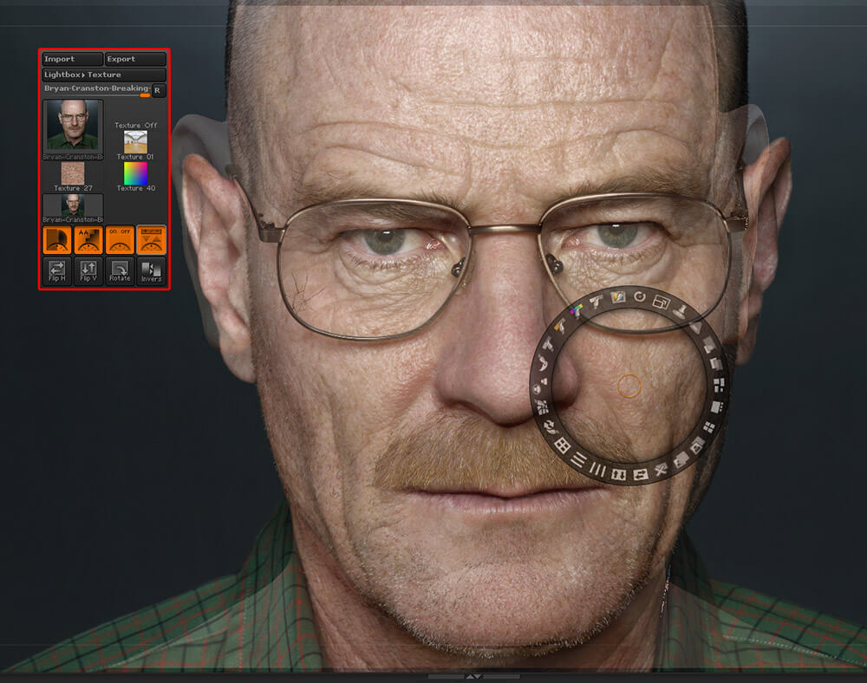Click the Smudge finger icon on dial
The width and height of the screenshot is (867, 683).
coord(542,363)
